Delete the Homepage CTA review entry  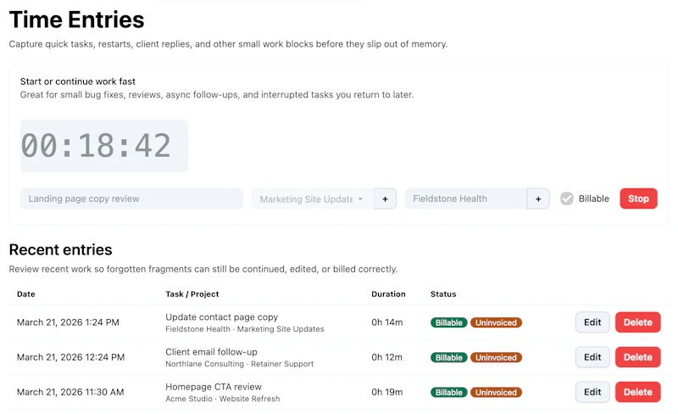(638, 392)
